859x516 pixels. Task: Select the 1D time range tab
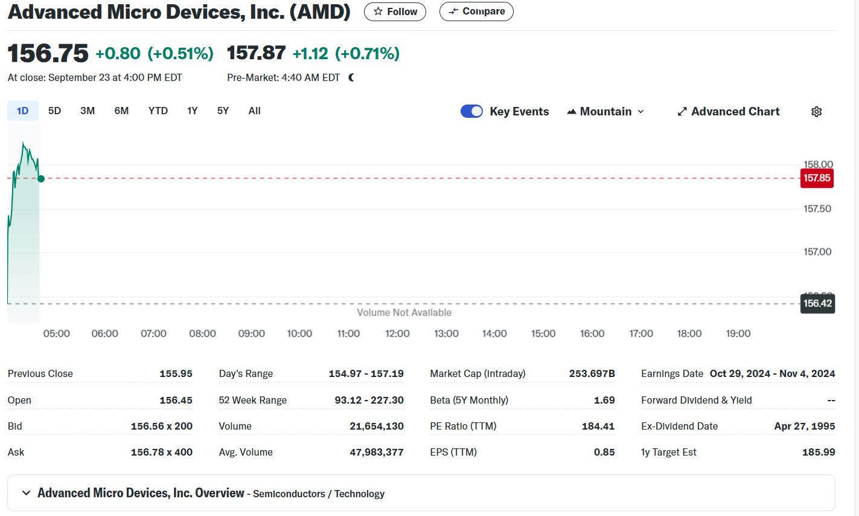[x=22, y=111]
